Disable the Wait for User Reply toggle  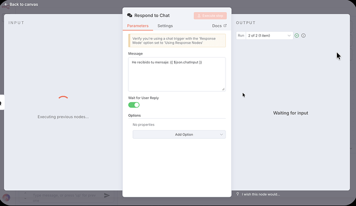click(x=134, y=105)
